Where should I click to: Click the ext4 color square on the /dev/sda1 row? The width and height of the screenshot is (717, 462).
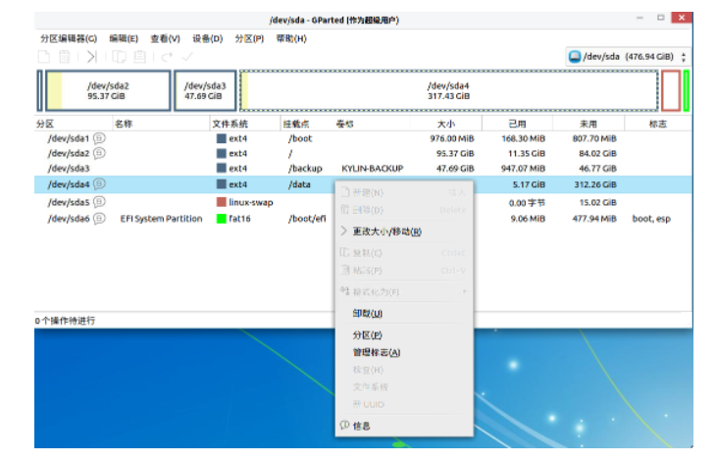[222, 138]
